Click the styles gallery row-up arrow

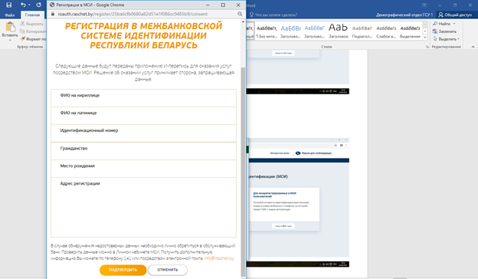pyautogui.click(x=425, y=25)
